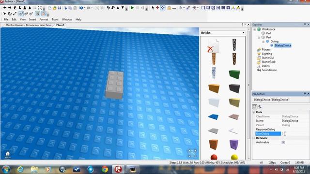Select Players in Explorer tree

(x=266, y=49)
